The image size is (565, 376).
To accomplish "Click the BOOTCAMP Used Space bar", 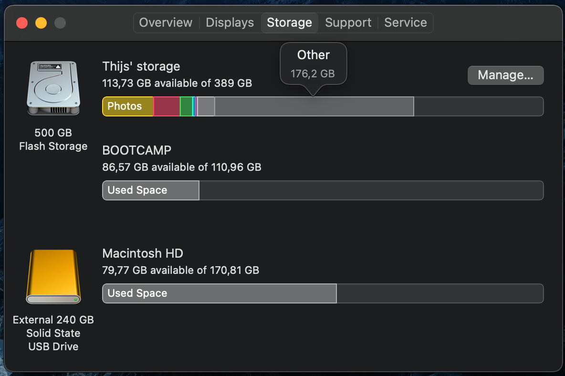I will coord(151,190).
